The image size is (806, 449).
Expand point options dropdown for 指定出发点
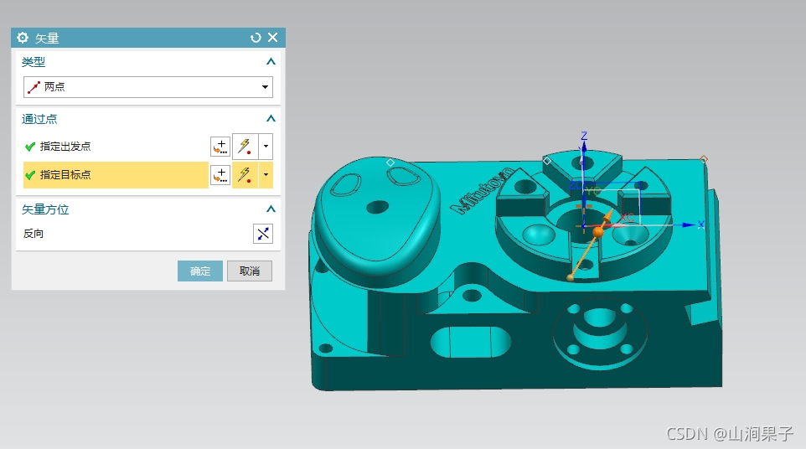[266, 147]
